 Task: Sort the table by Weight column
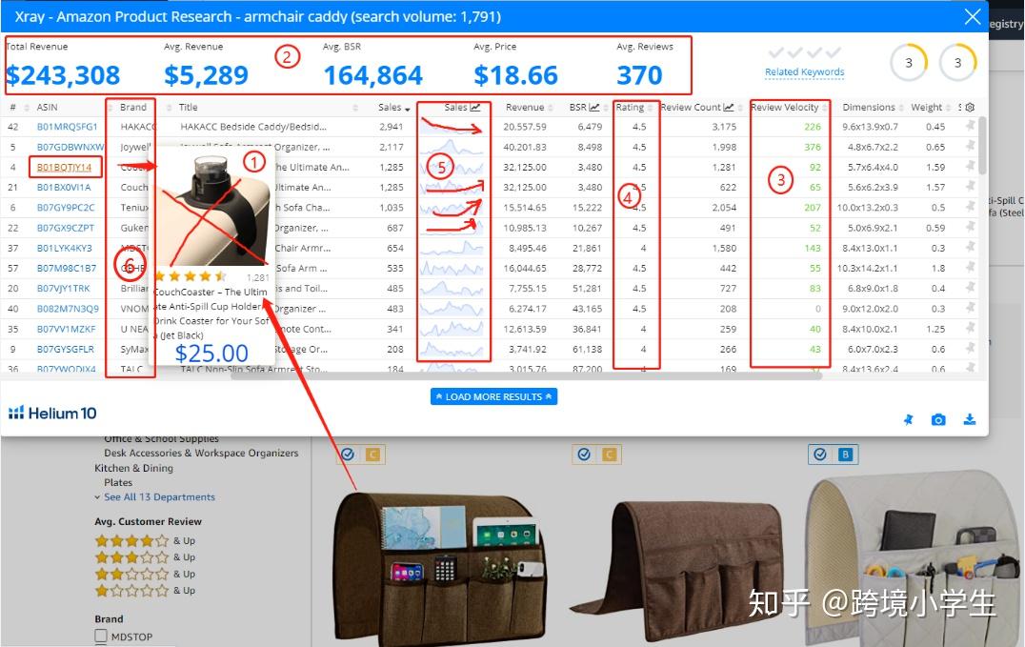926,108
